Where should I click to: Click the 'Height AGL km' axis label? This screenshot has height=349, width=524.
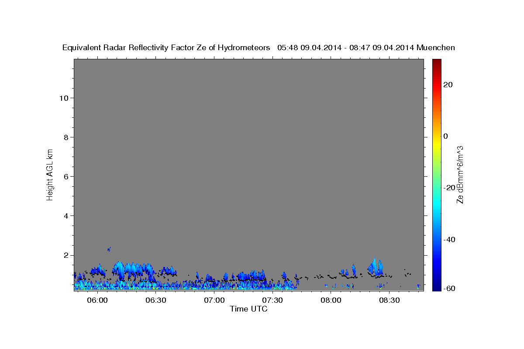pyautogui.click(x=50, y=174)
